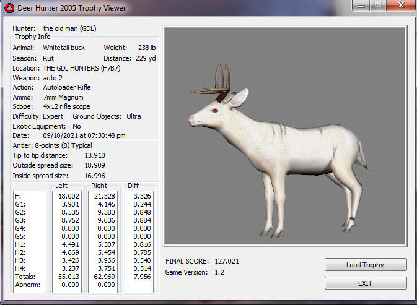Click the EXIT button

(366, 283)
